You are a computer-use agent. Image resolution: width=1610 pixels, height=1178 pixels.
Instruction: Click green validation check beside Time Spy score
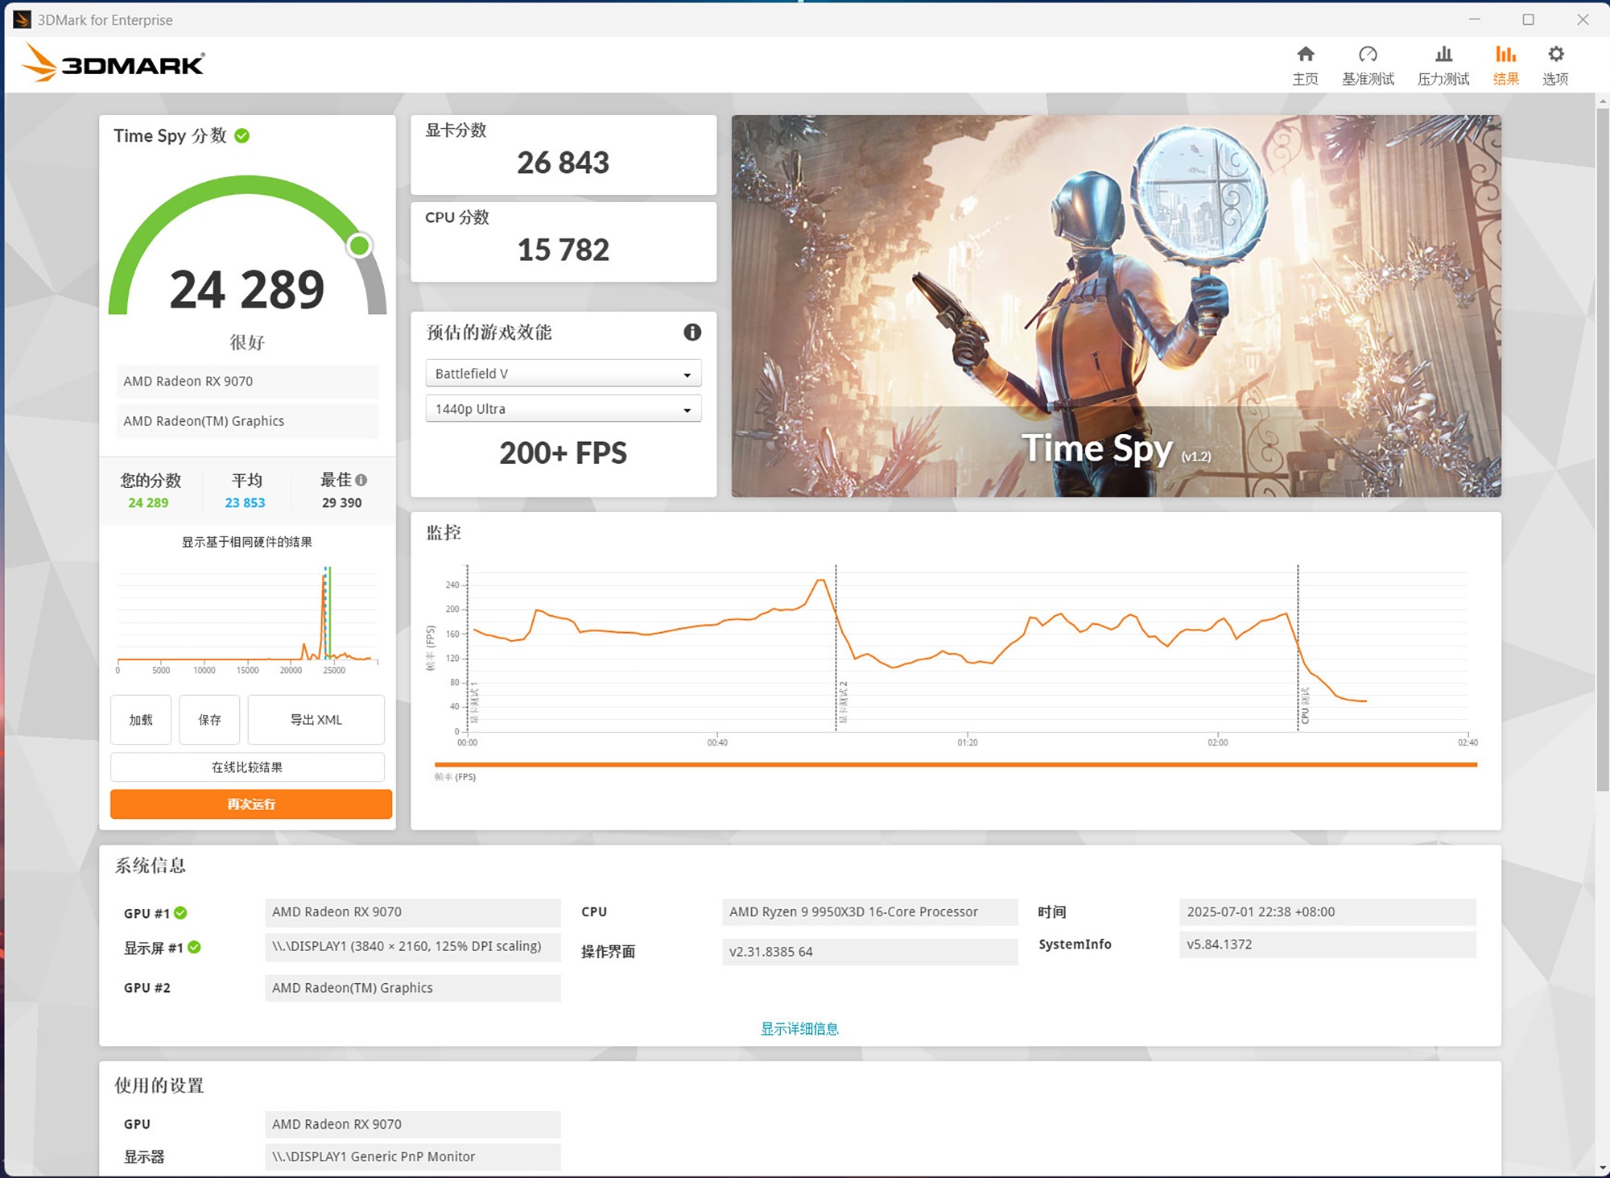click(x=242, y=136)
